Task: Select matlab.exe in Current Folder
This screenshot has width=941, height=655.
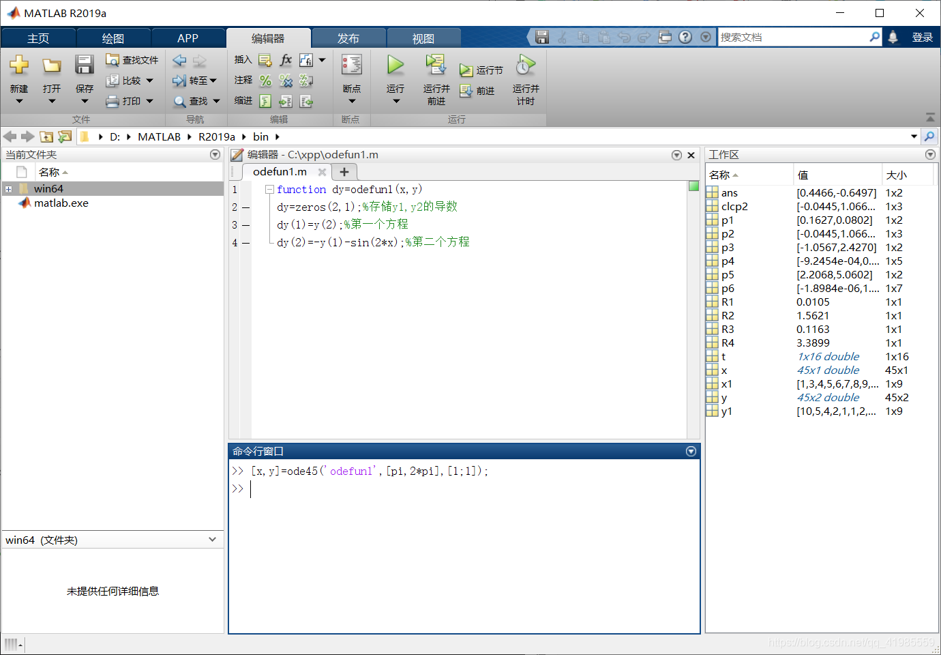Action: coord(61,203)
